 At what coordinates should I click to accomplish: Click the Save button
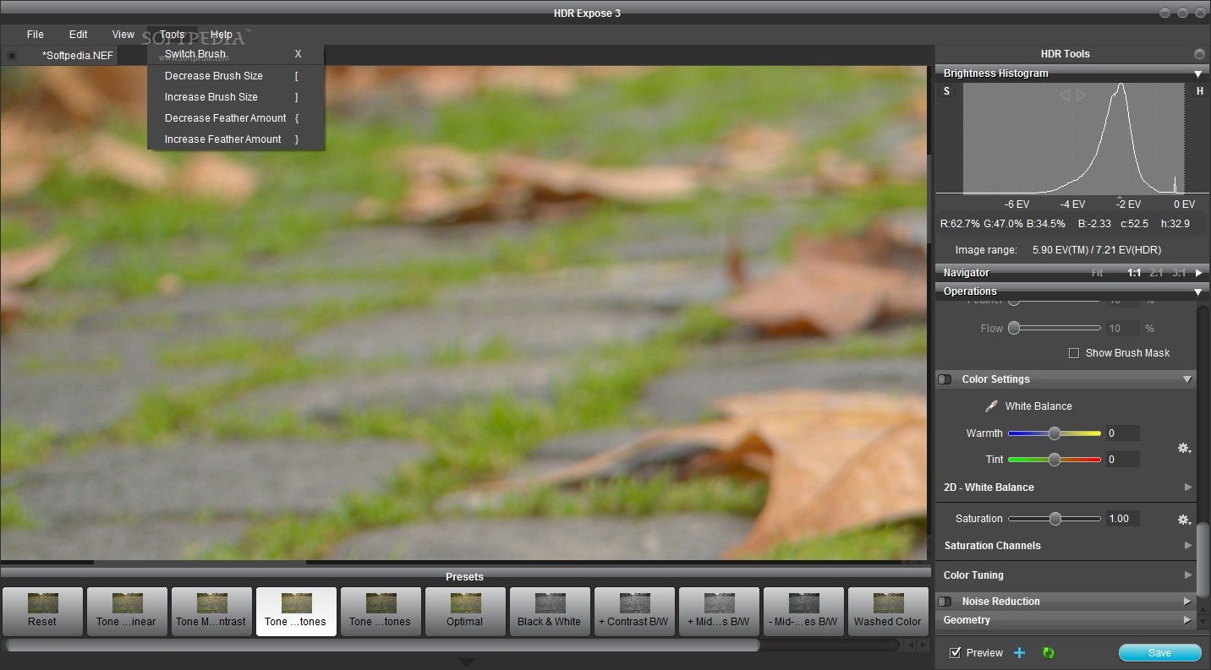[1159, 653]
